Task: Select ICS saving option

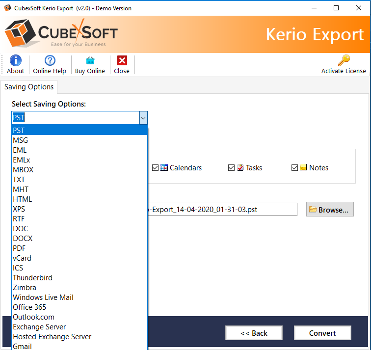Action: [x=79, y=268]
